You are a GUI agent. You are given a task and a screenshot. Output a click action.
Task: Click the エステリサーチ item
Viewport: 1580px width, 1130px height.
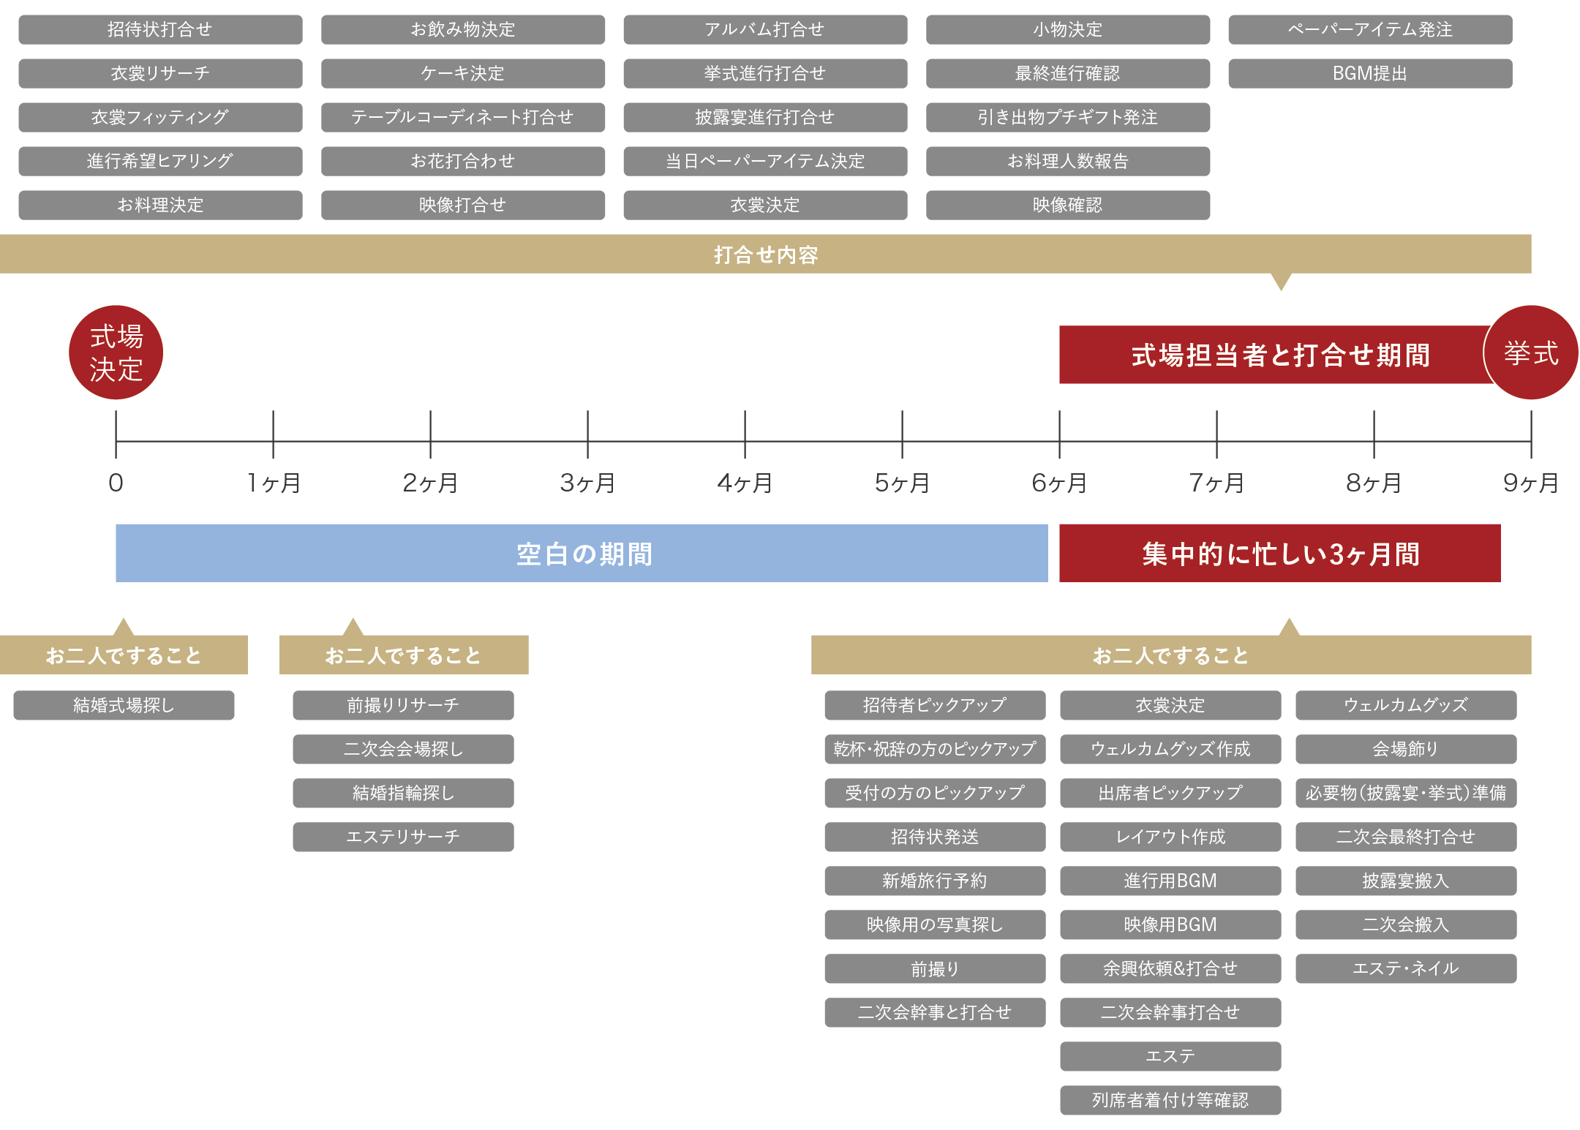[403, 837]
